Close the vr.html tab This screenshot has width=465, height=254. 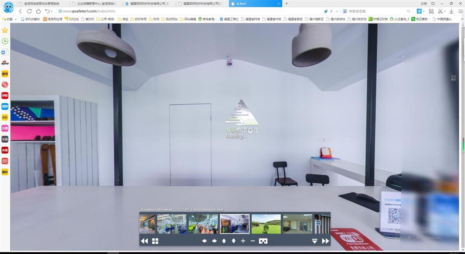coord(279,3)
